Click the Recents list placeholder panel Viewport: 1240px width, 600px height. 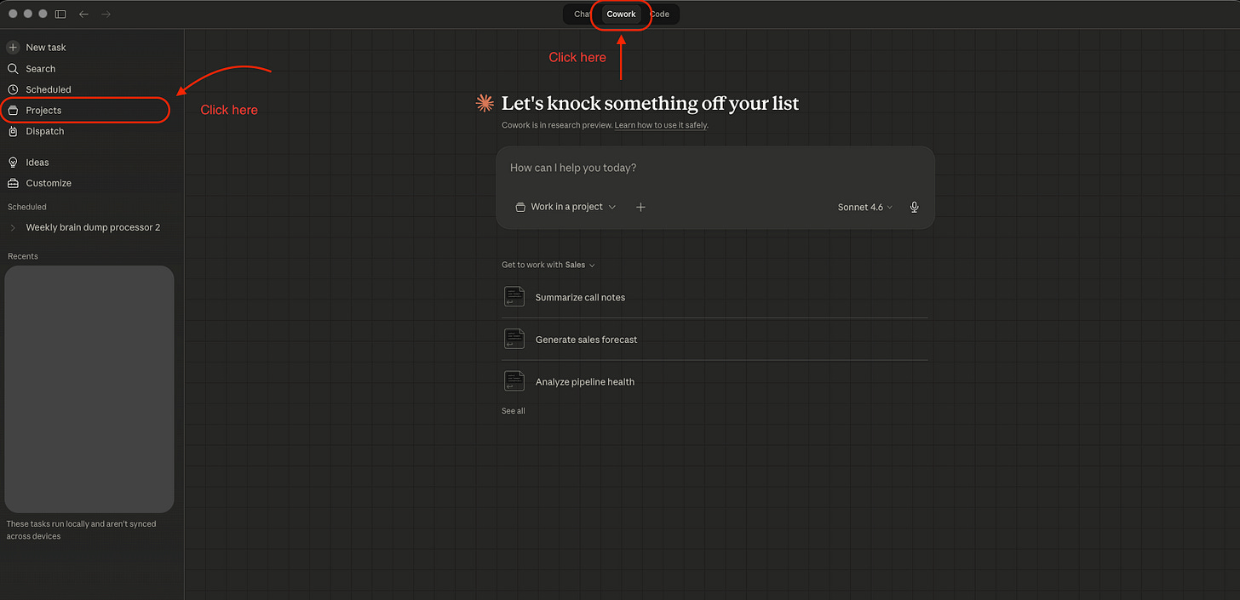pos(89,389)
